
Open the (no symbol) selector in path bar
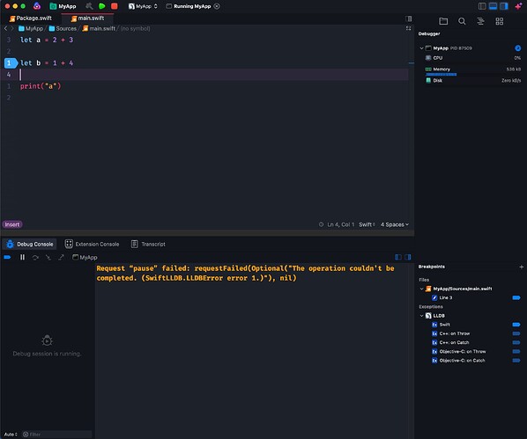click(136, 28)
